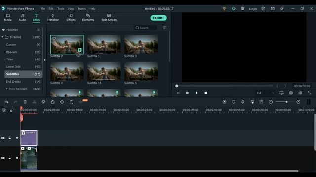Toggle visibility of subtitle track eye
Viewport: 316px width, 177px height.
click(x=17, y=138)
